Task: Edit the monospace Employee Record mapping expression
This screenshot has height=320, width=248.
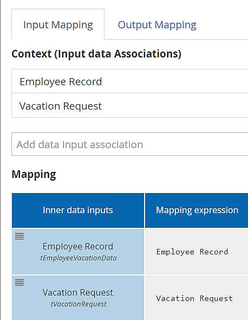Action: coord(192,252)
